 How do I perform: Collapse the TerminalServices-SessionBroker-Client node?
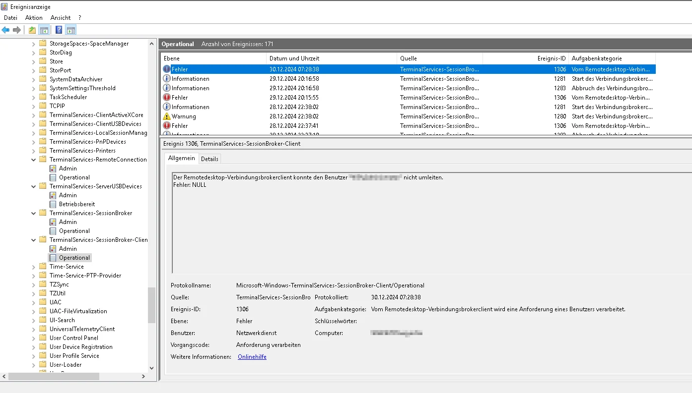34,240
